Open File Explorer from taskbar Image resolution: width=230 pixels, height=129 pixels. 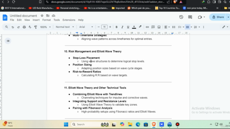[130, 124]
